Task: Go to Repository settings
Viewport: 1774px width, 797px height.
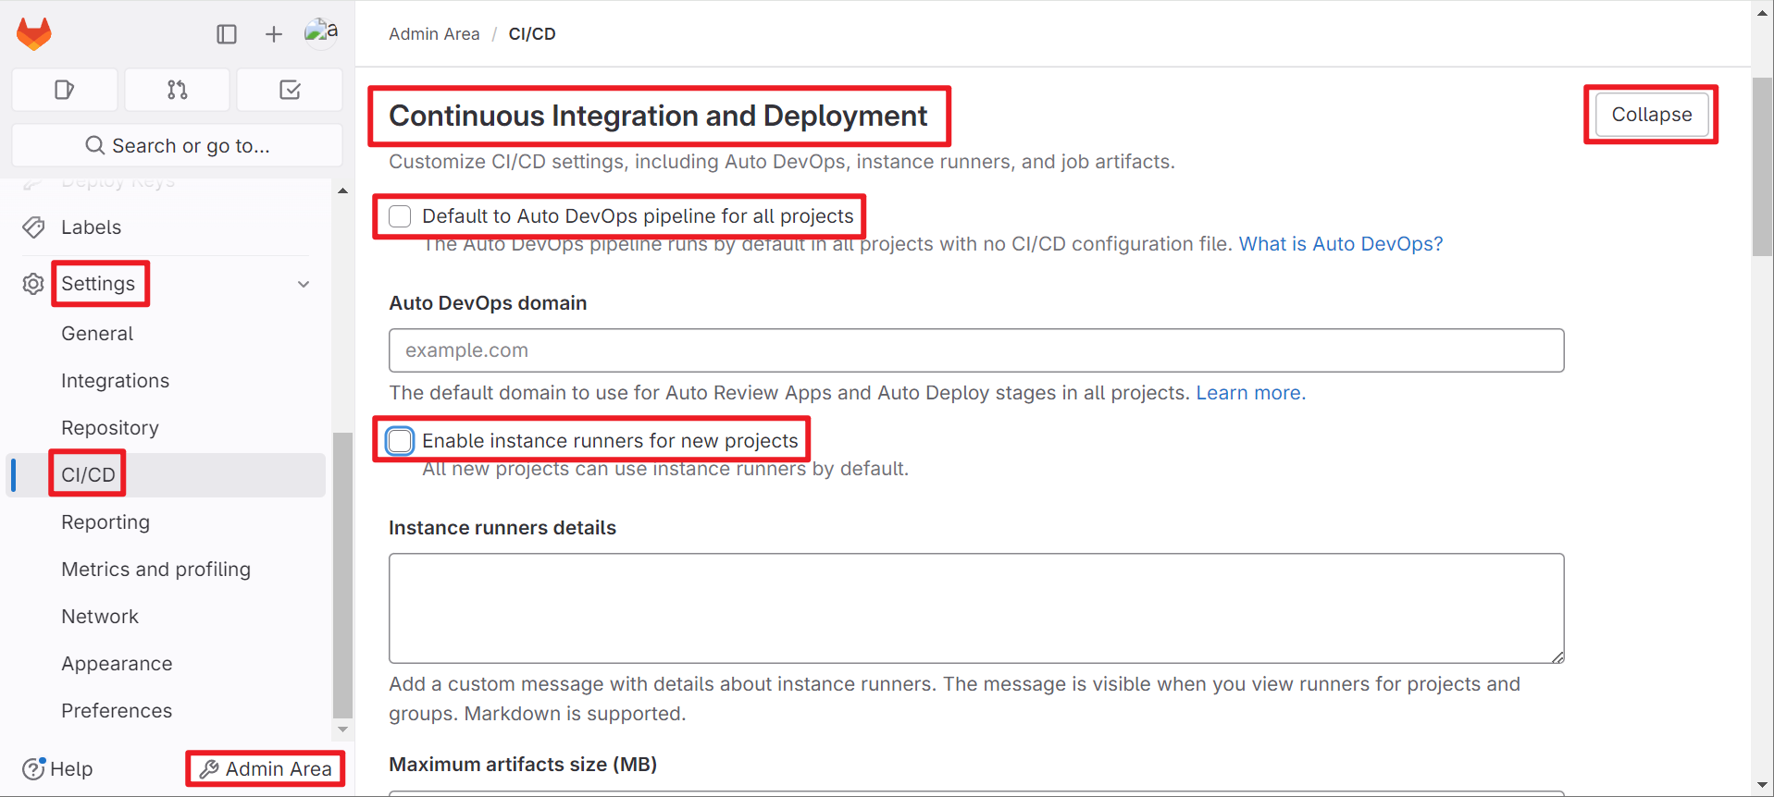Action: (x=110, y=428)
